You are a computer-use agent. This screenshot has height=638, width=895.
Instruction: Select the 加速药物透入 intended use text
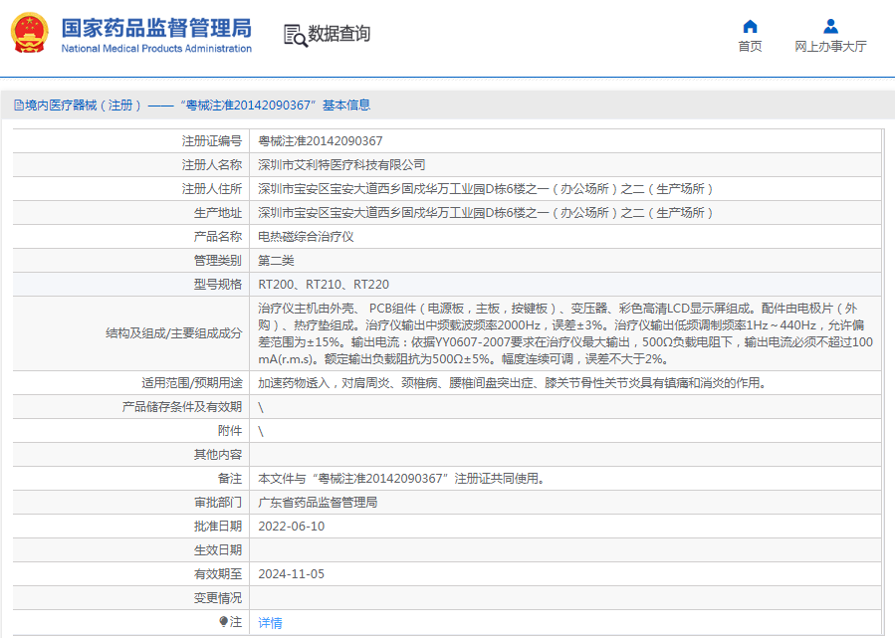(512, 383)
